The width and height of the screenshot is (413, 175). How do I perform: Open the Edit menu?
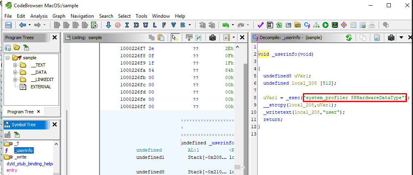tap(21, 16)
